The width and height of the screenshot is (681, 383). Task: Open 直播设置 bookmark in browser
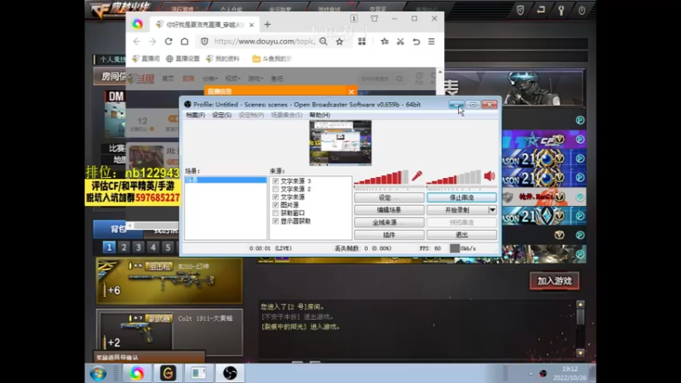(183, 59)
